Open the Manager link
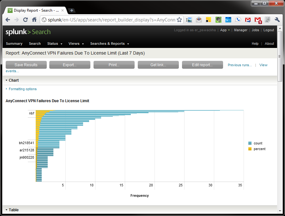This screenshot has height=216, width=285. tap(241, 30)
